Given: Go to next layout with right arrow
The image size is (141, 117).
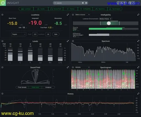Looking at the screenshot, I should [86, 3].
